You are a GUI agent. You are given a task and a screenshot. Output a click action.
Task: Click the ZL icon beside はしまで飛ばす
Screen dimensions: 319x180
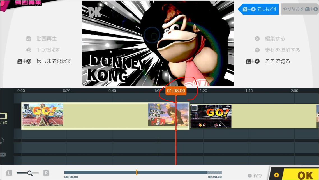(x=20, y=61)
